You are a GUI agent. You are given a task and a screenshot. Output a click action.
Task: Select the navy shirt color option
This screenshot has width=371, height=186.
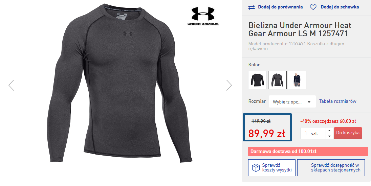click(297, 80)
